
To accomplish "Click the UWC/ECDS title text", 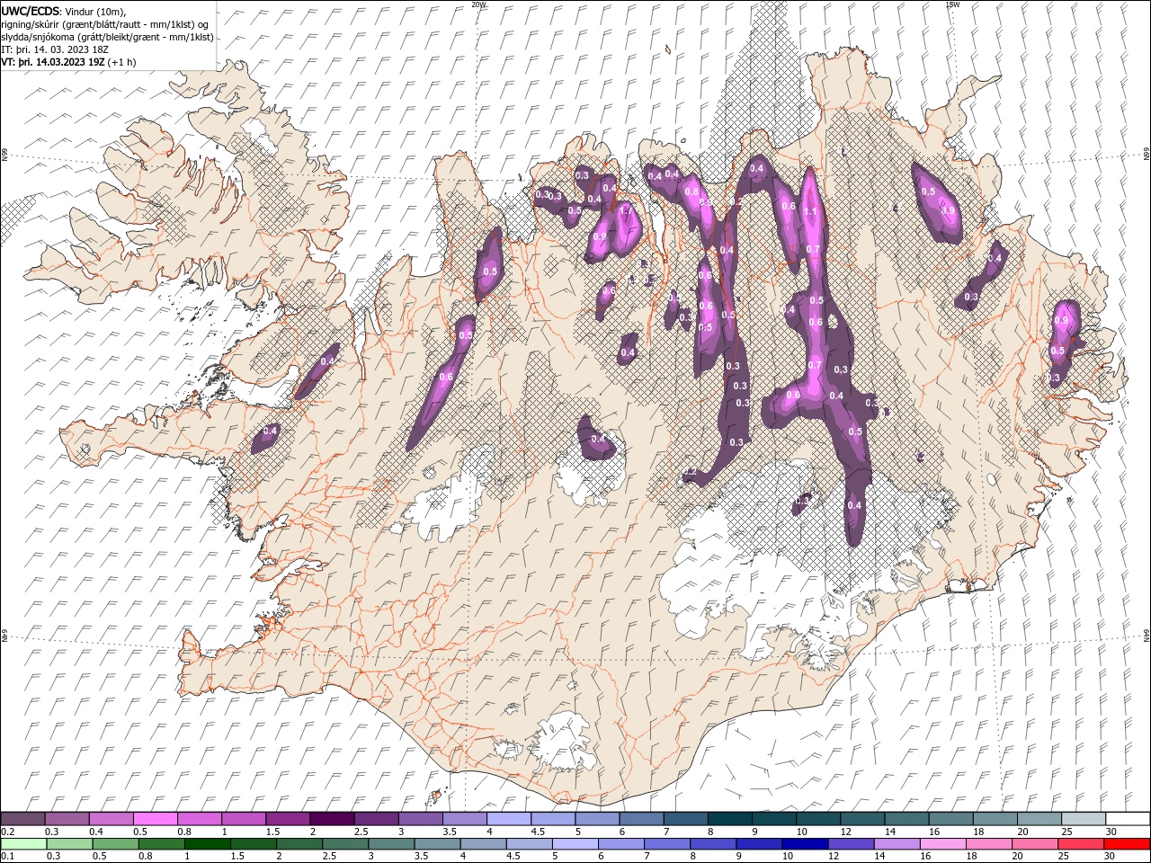I will click(31, 11).
